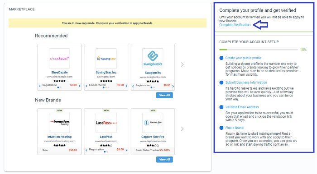Show previous payout on ShoeDazzle card
Screen dimensions: 317x174
pos(40,86)
